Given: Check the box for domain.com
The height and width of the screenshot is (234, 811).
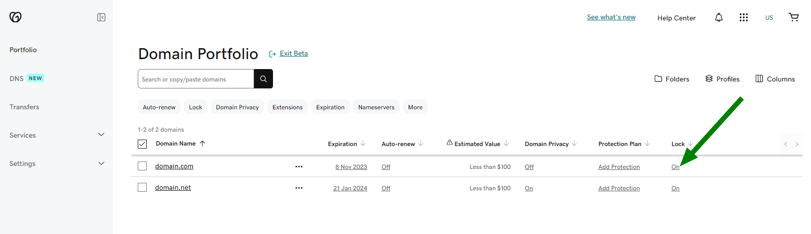Looking at the screenshot, I should pyautogui.click(x=142, y=166).
